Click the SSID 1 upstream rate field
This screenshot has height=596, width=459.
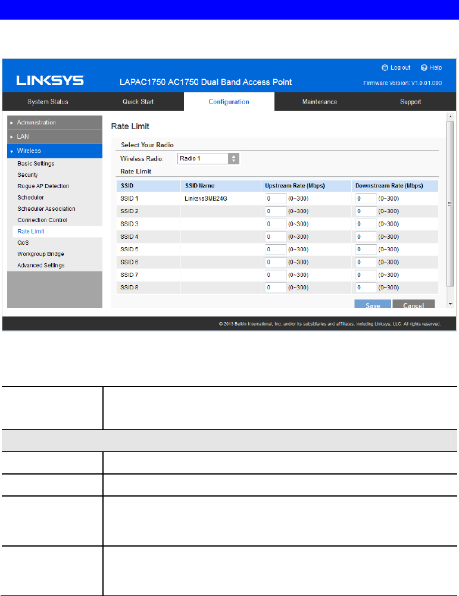click(276, 198)
